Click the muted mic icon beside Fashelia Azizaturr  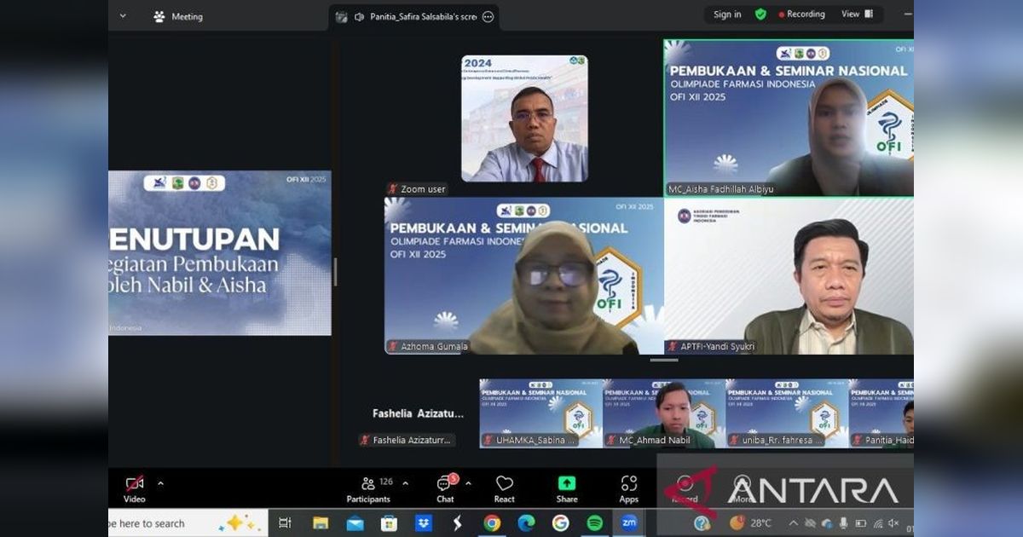(x=365, y=441)
